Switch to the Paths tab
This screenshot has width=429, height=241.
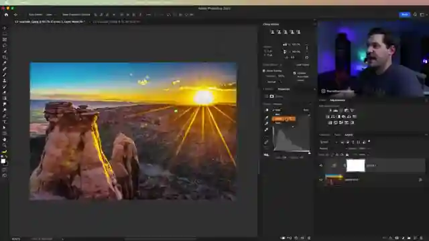coord(338,135)
